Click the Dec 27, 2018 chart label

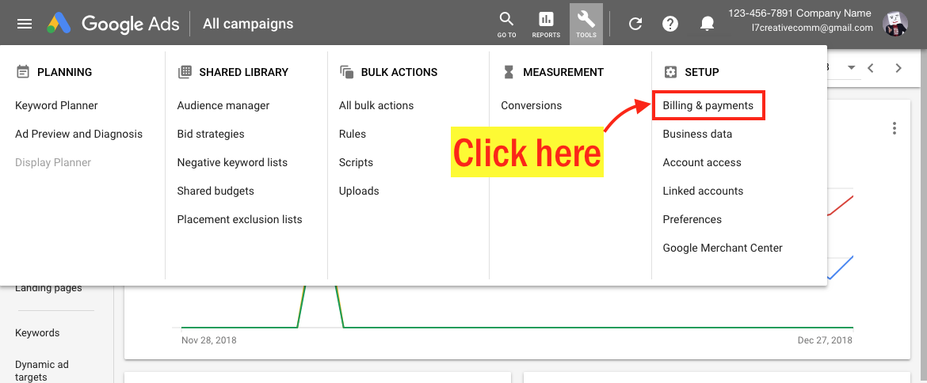(825, 340)
